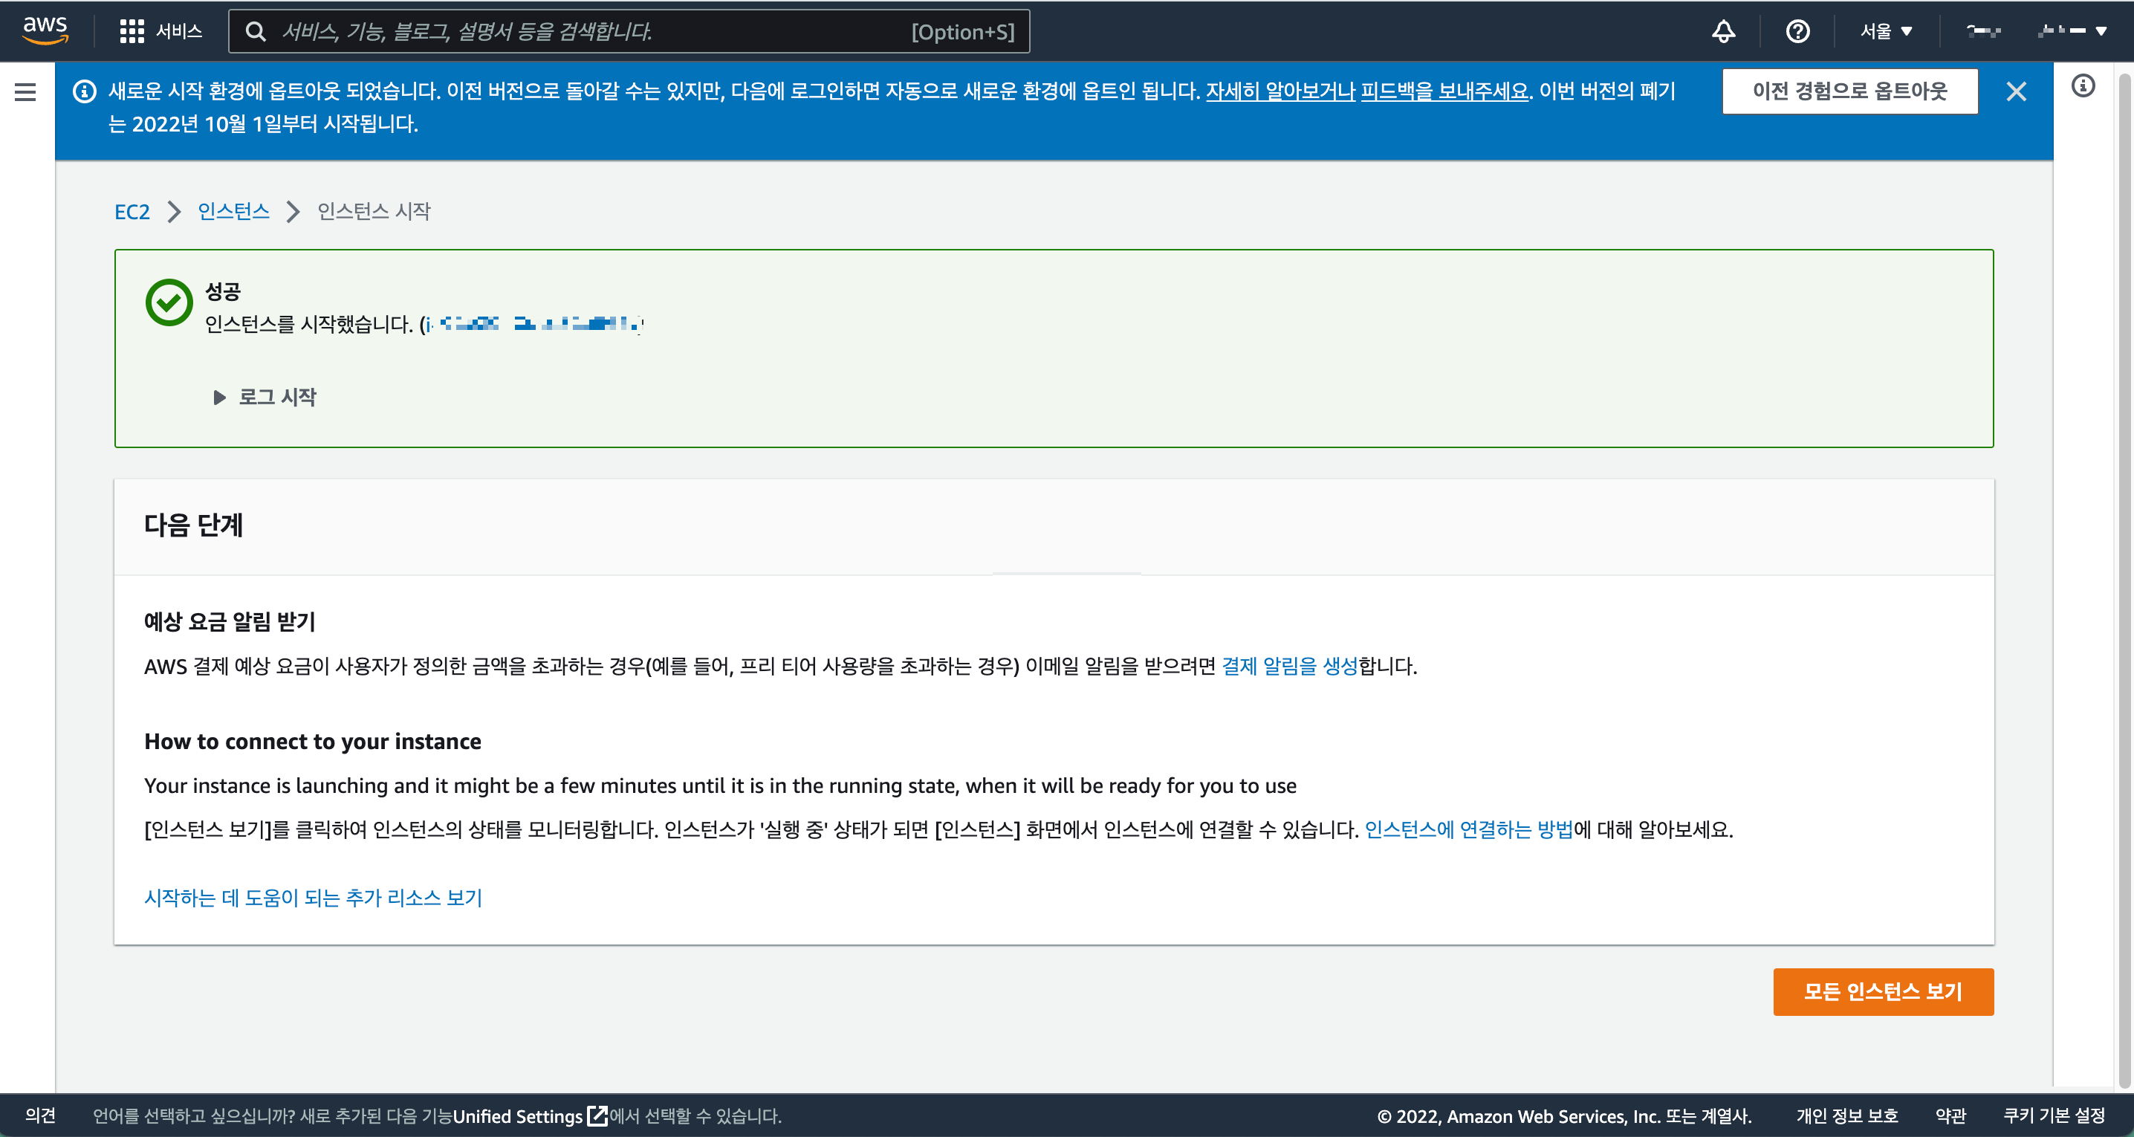The image size is (2134, 1137).
Task: Open the info panel icon at right
Action: 2083,86
